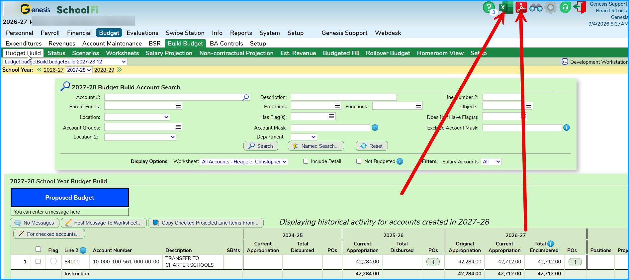Log out with the red exit icon
Screen dimensions: 629x280
tap(580, 7)
